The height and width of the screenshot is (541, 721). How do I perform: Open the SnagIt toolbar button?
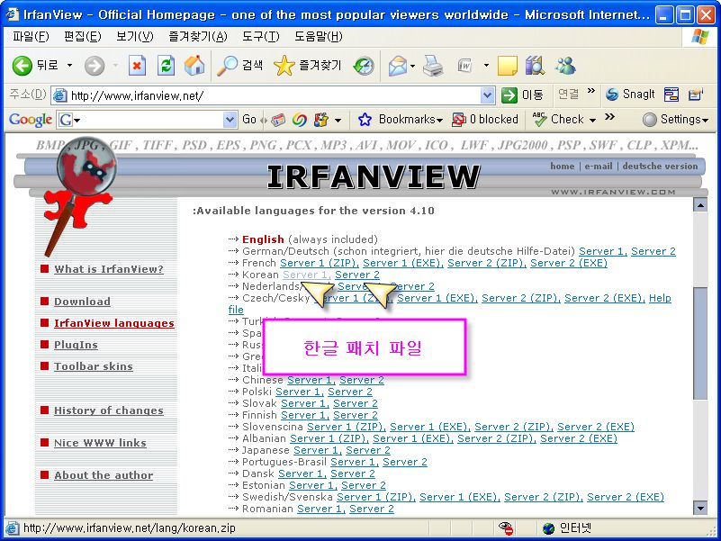[x=630, y=95]
